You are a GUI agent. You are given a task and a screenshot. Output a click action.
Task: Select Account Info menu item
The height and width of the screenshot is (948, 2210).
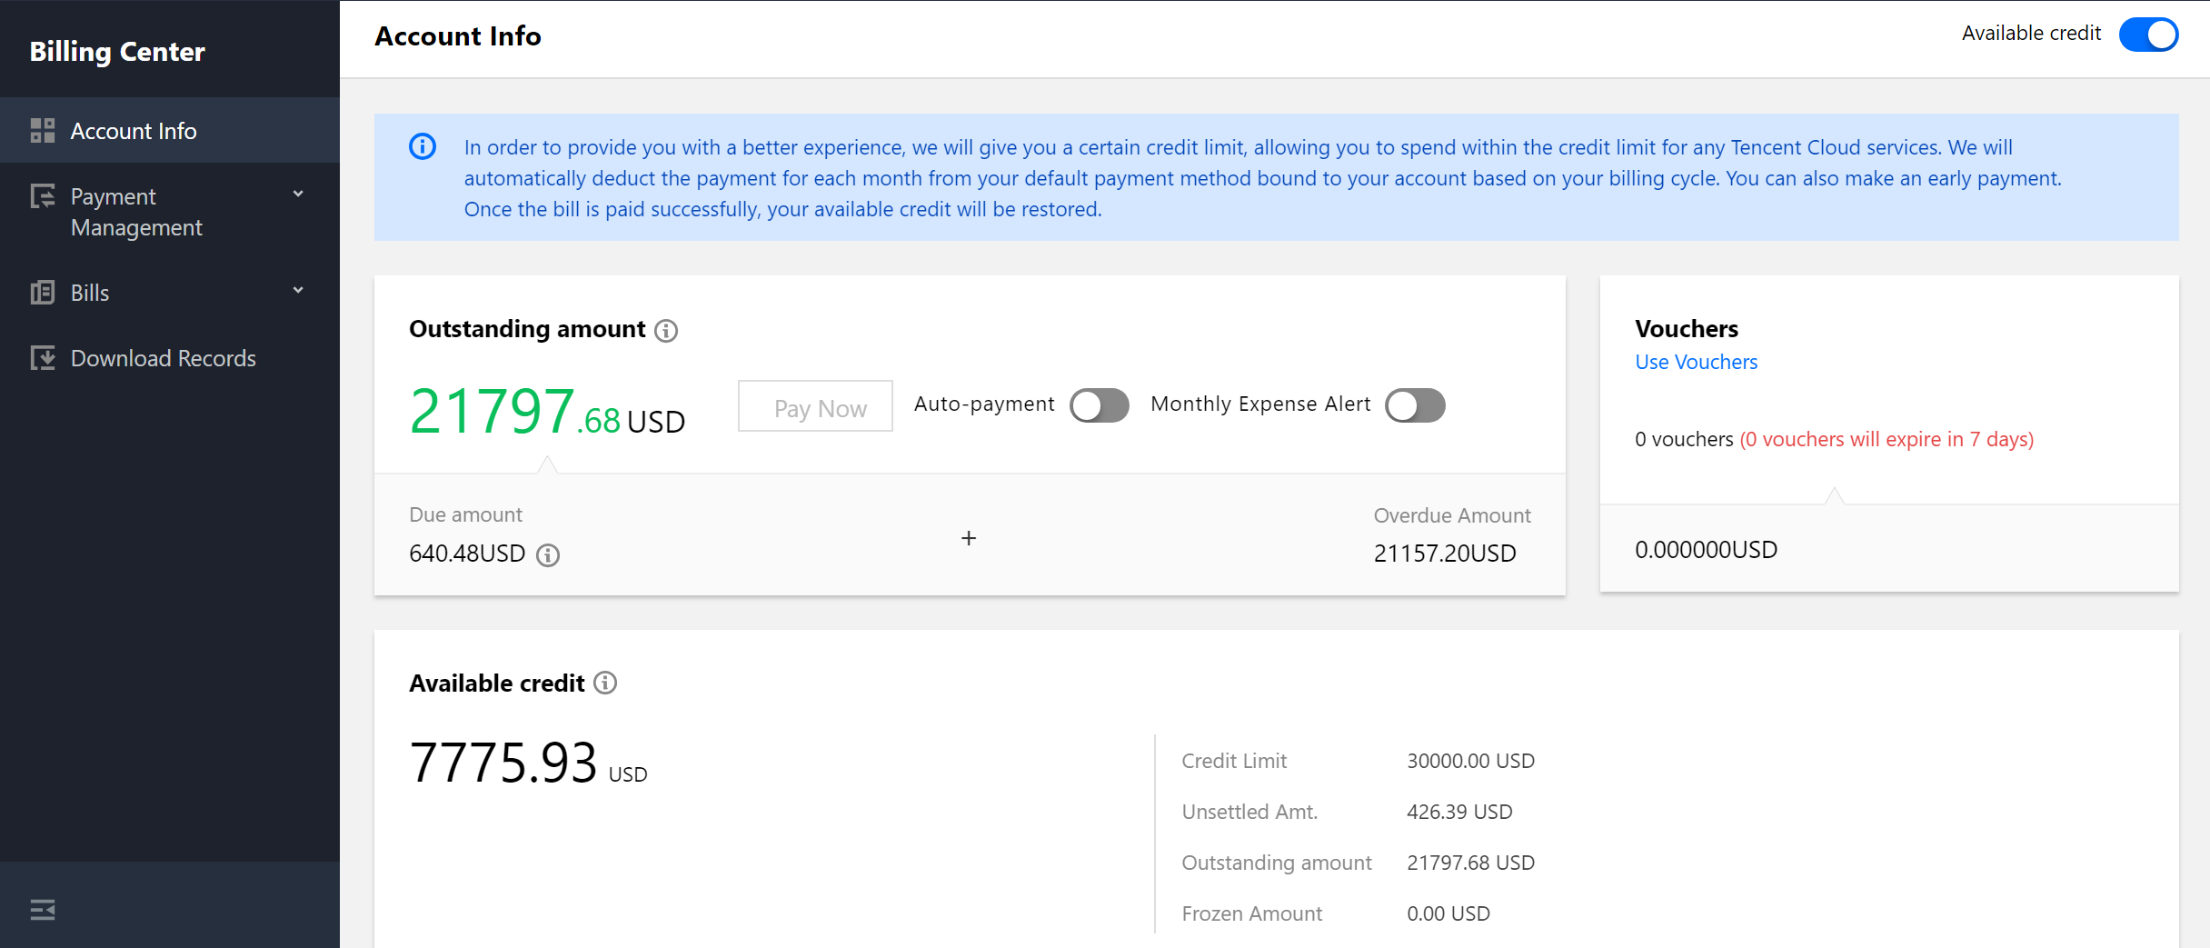tap(134, 131)
